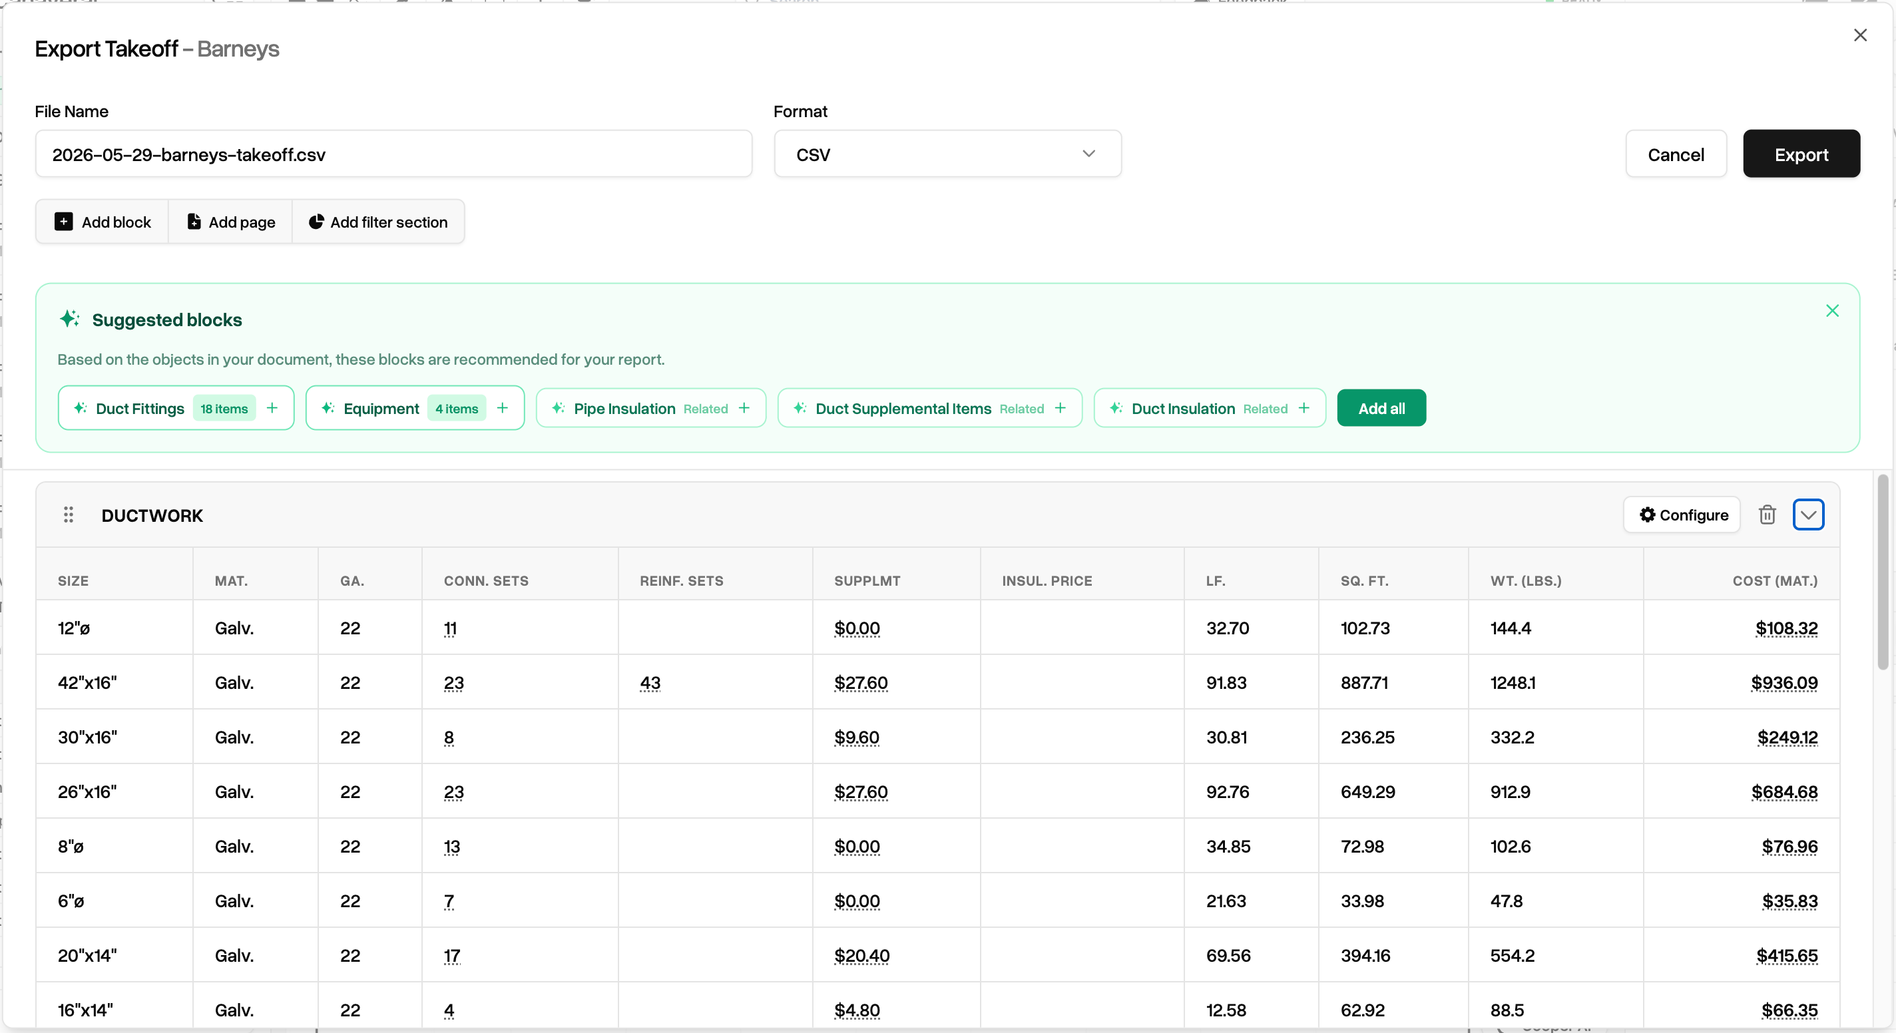Add the Pipe Insulation suggested block
1896x1033 pixels.
(x=650, y=409)
